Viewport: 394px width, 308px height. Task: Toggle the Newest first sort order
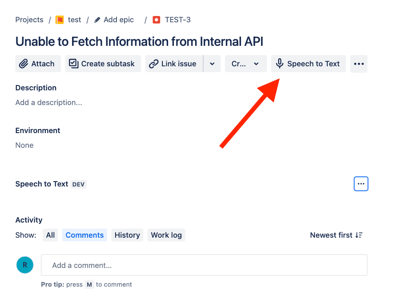click(336, 235)
